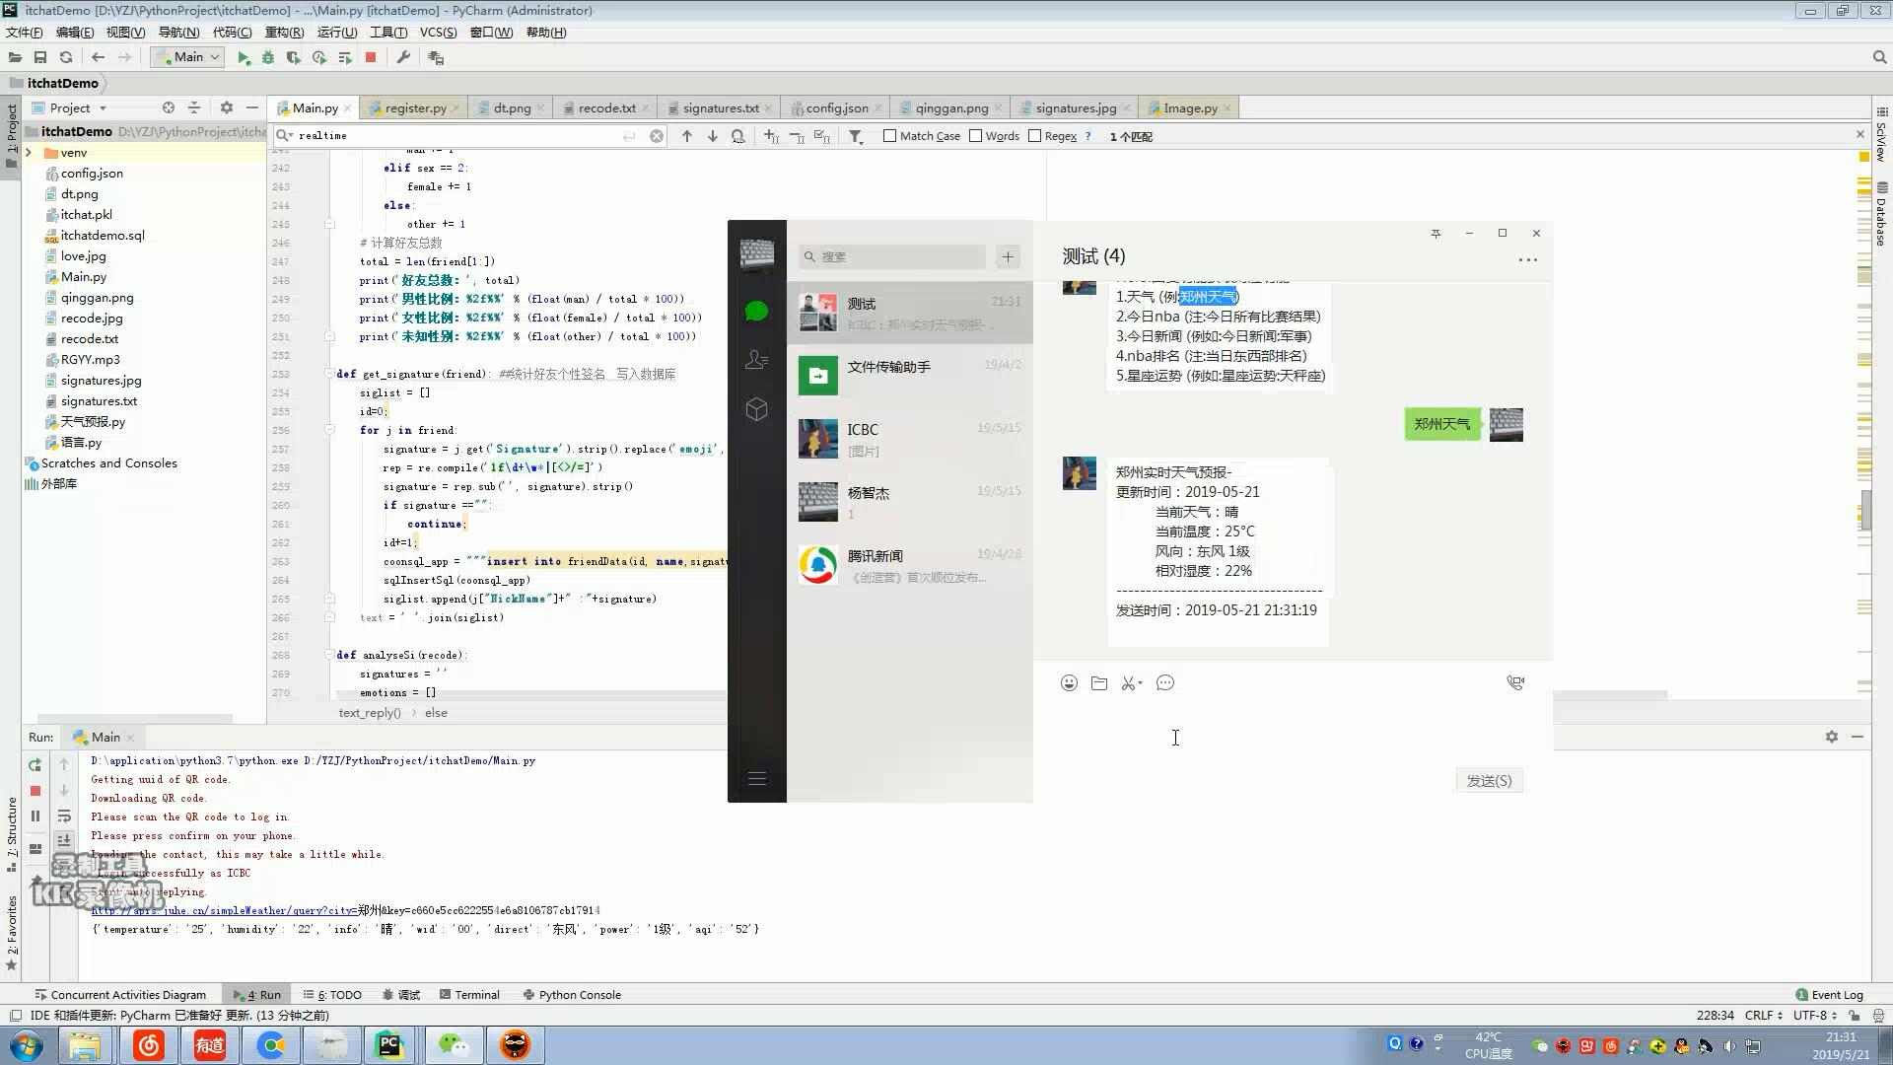Screen dimensions: 1893x1065
Task: Synchronize files with refresh icon
Action: pyautogui.click(x=66, y=58)
